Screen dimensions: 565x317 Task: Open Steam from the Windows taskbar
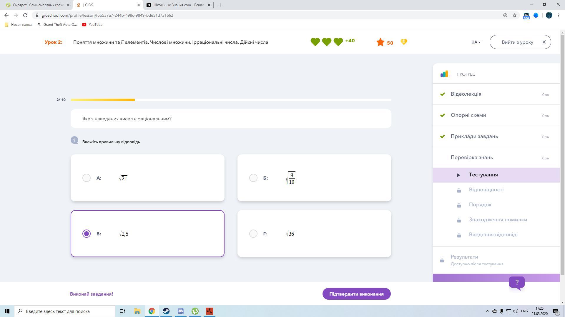(x=166, y=311)
